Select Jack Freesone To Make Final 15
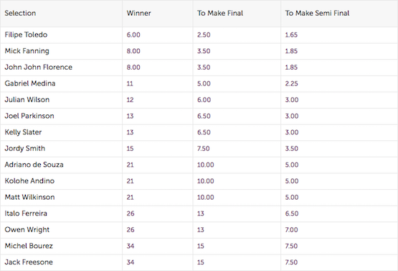The width and height of the screenshot is (398, 271). pos(201,262)
